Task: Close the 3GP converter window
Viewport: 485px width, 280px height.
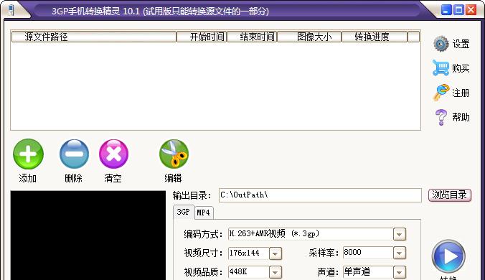Action: (x=471, y=10)
